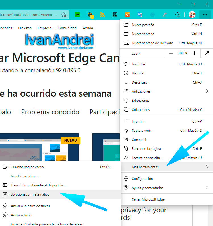Click the Guardar página como save icon
Screen dimensions: 213x226
tap(5, 167)
